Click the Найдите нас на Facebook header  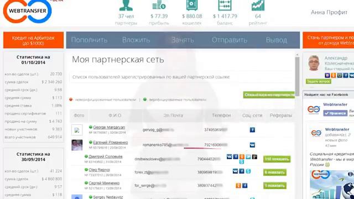pyautogui.click(x=326, y=95)
